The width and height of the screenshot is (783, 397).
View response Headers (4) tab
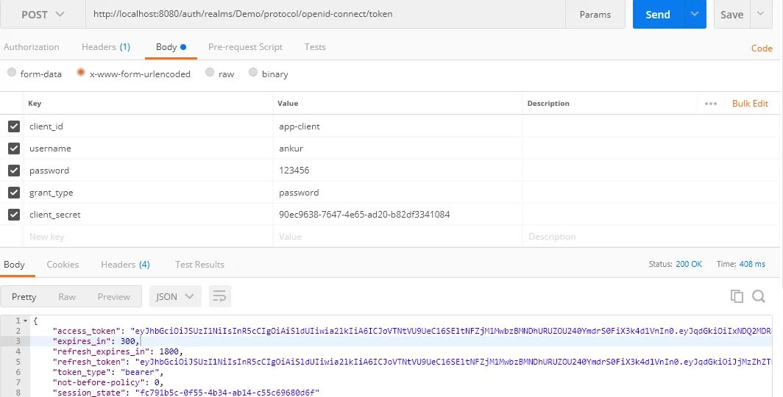[125, 265]
